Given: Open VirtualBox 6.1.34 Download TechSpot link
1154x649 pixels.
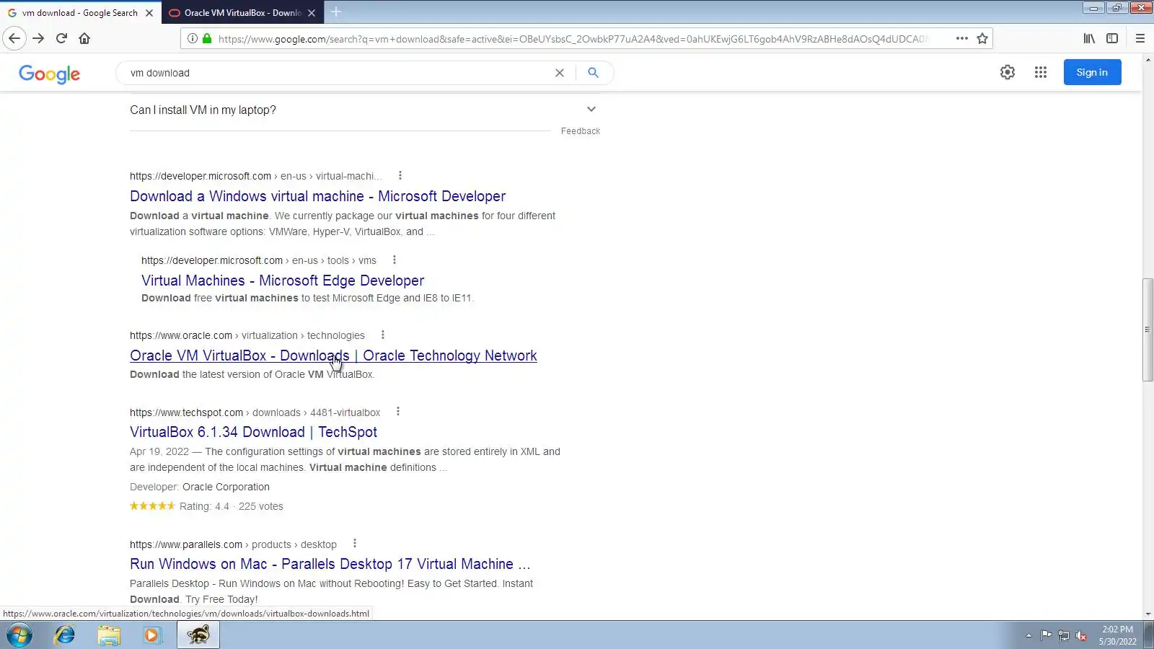Looking at the screenshot, I should tap(253, 432).
